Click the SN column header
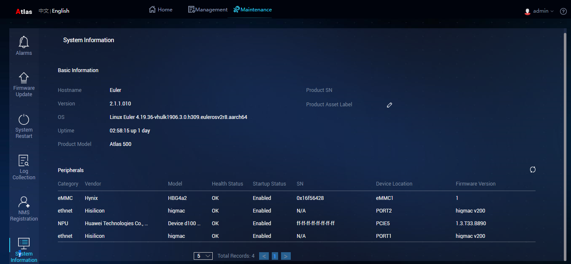The image size is (571, 264). (x=300, y=184)
